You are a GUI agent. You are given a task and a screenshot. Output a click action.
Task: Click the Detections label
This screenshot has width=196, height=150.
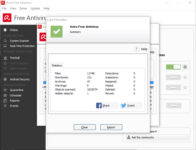tap(112, 74)
